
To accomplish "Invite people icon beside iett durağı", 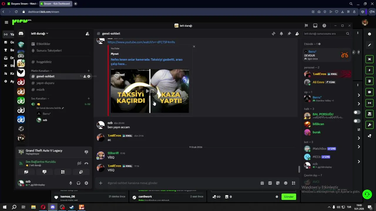I will coord(87,34).
